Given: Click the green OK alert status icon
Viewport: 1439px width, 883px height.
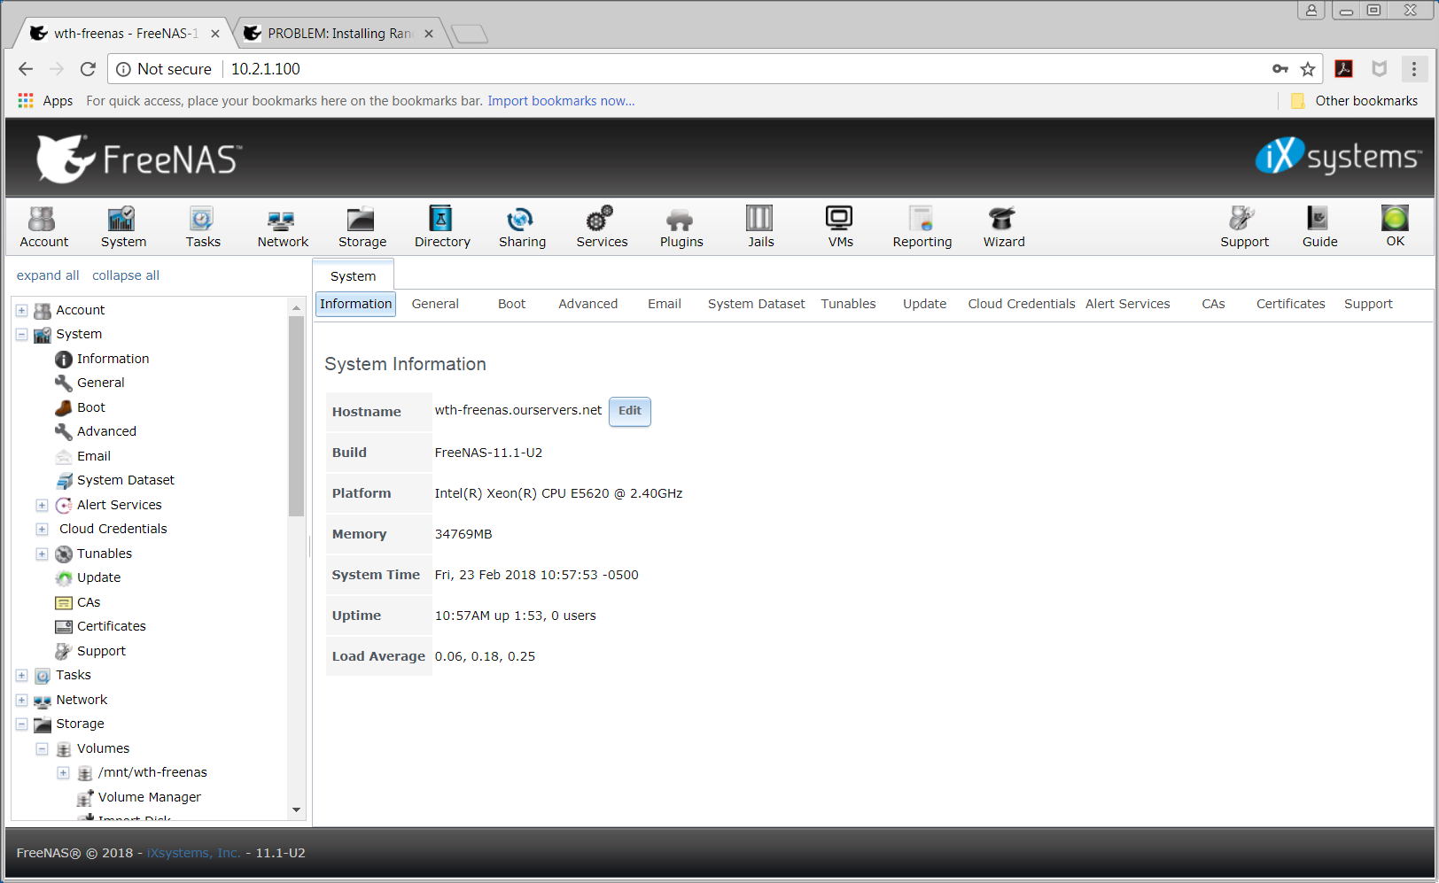Looking at the screenshot, I should [1395, 219].
